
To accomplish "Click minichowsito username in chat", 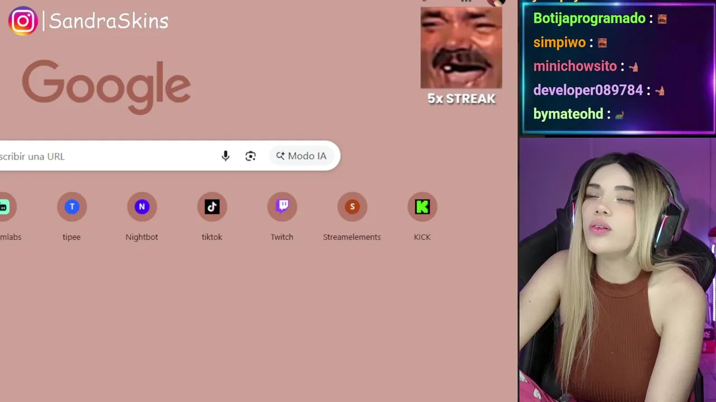I will (575, 66).
